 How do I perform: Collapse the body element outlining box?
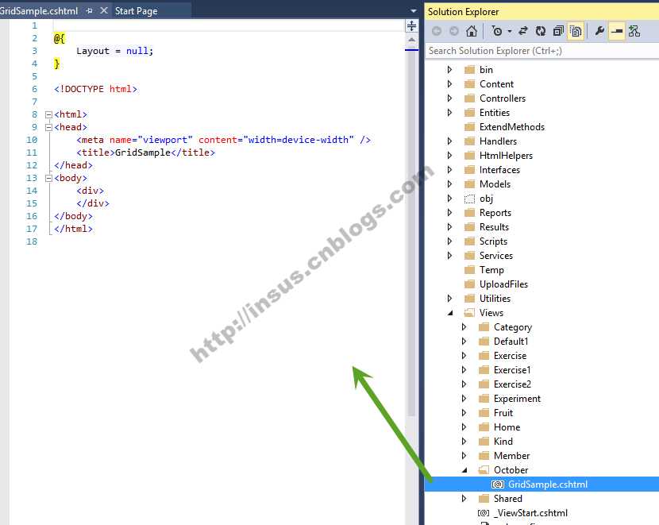click(x=48, y=178)
